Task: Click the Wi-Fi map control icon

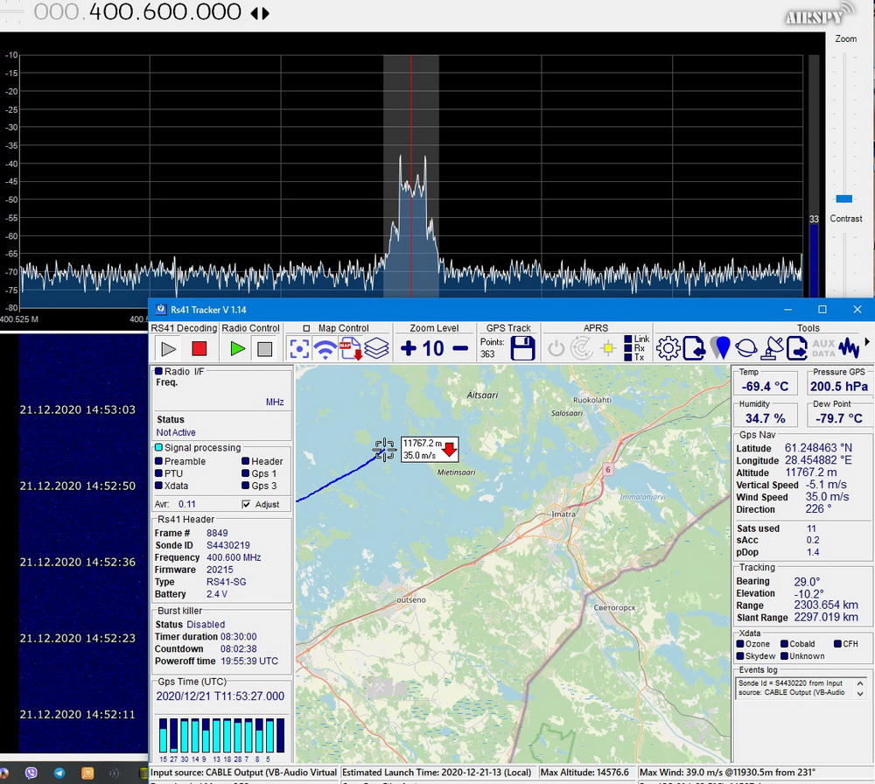Action: 325,348
